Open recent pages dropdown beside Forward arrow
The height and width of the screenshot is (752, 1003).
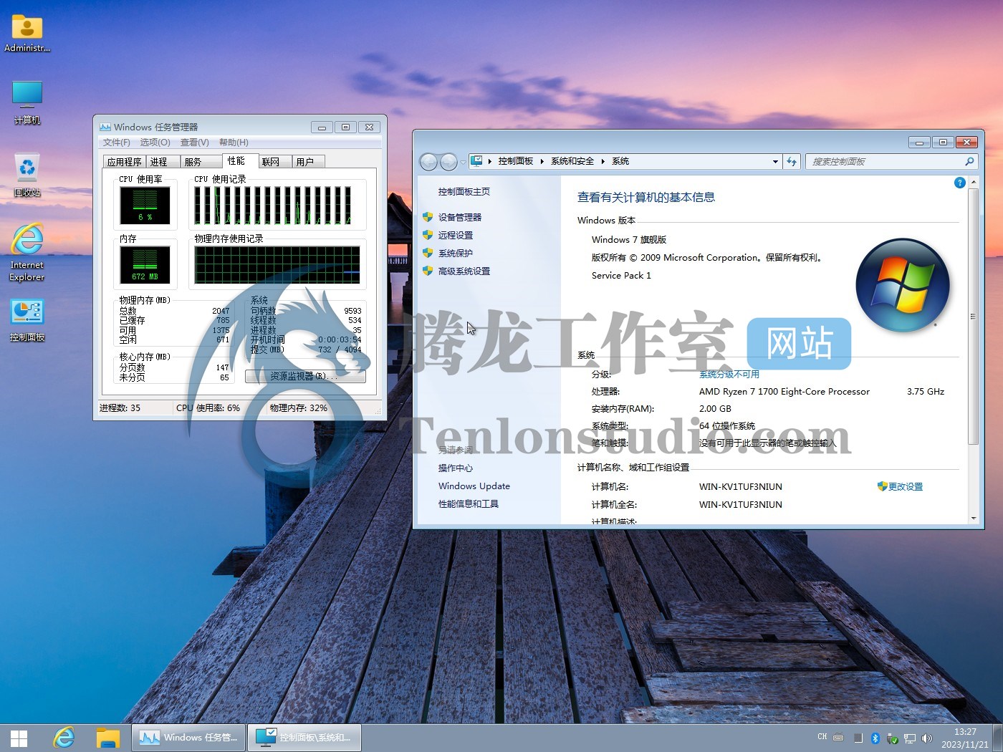click(462, 162)
